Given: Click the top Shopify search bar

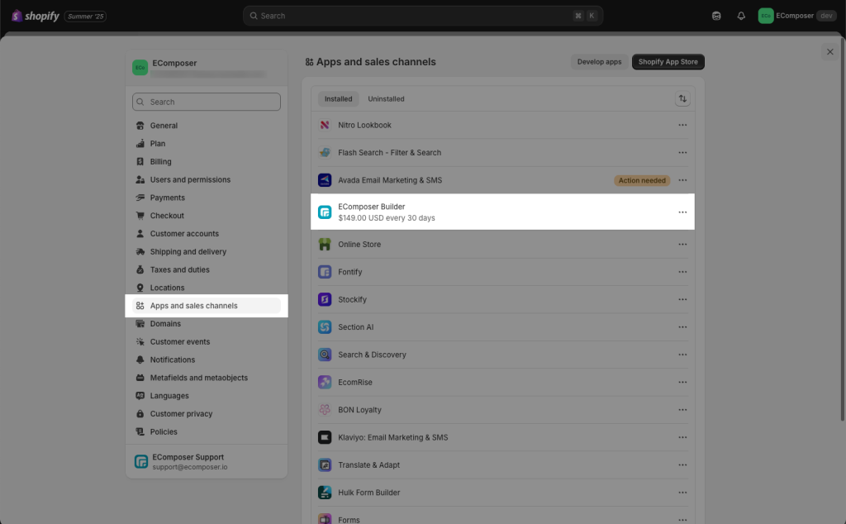Looking at the screenshot, I should (423, 16).
